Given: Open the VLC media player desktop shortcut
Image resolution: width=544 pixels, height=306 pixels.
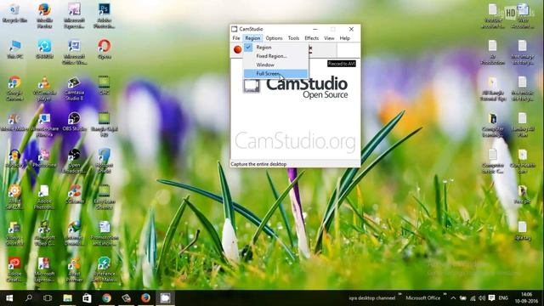Looking at the screenshot, I should 44,88.
